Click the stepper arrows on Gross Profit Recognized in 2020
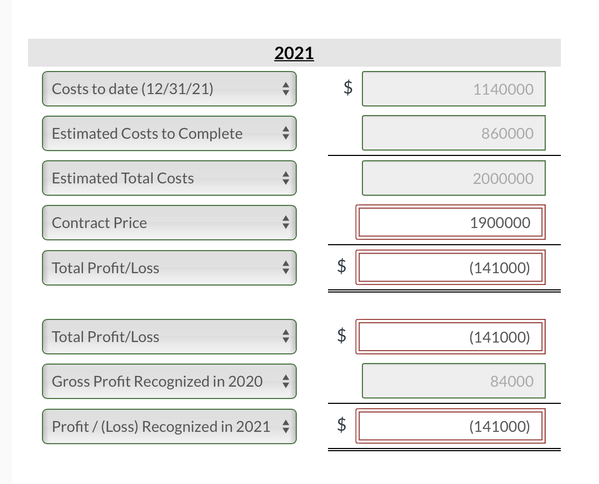The image size is (599, 484). click(x=287, y=381)
